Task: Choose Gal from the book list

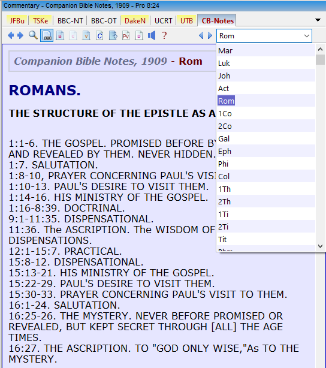Action: tap(266, 138)
